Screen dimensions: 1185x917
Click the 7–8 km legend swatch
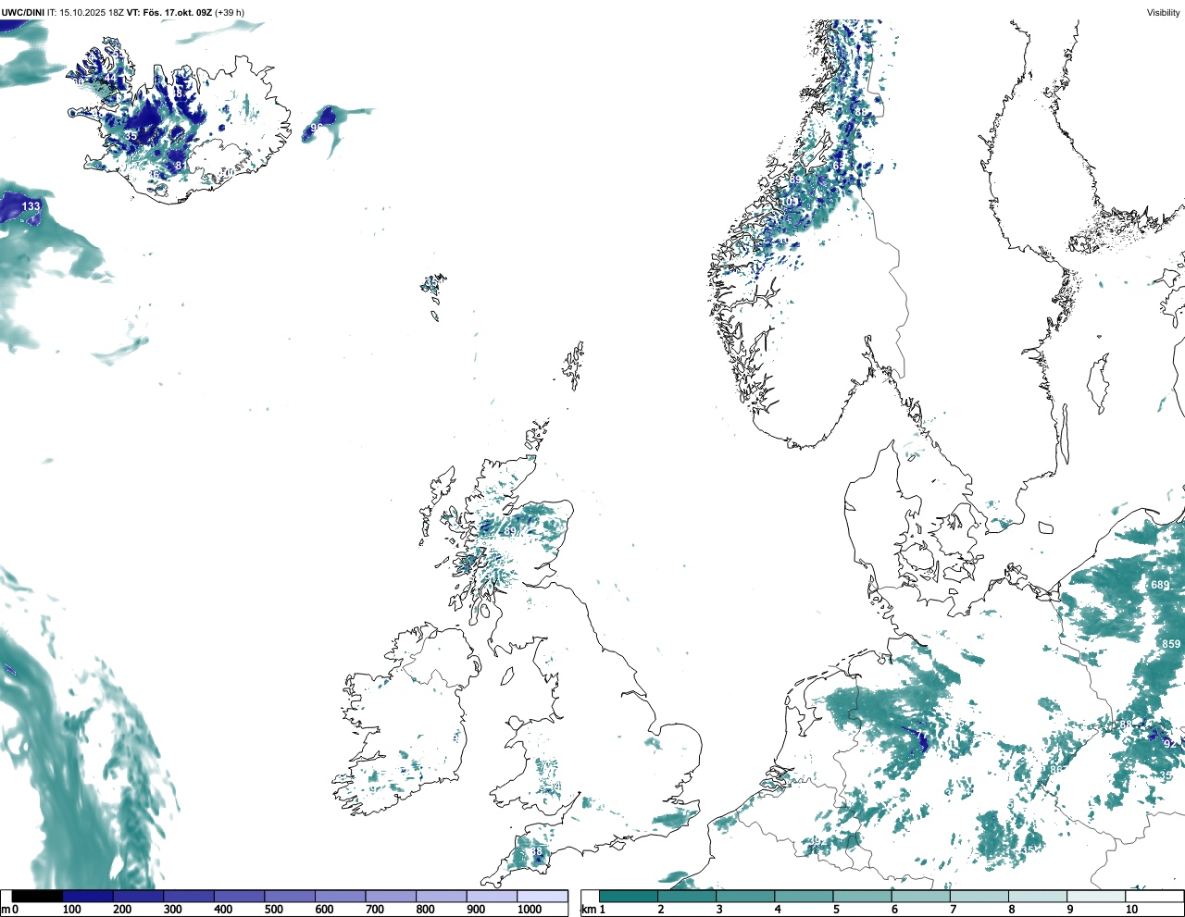pos(979,896)
